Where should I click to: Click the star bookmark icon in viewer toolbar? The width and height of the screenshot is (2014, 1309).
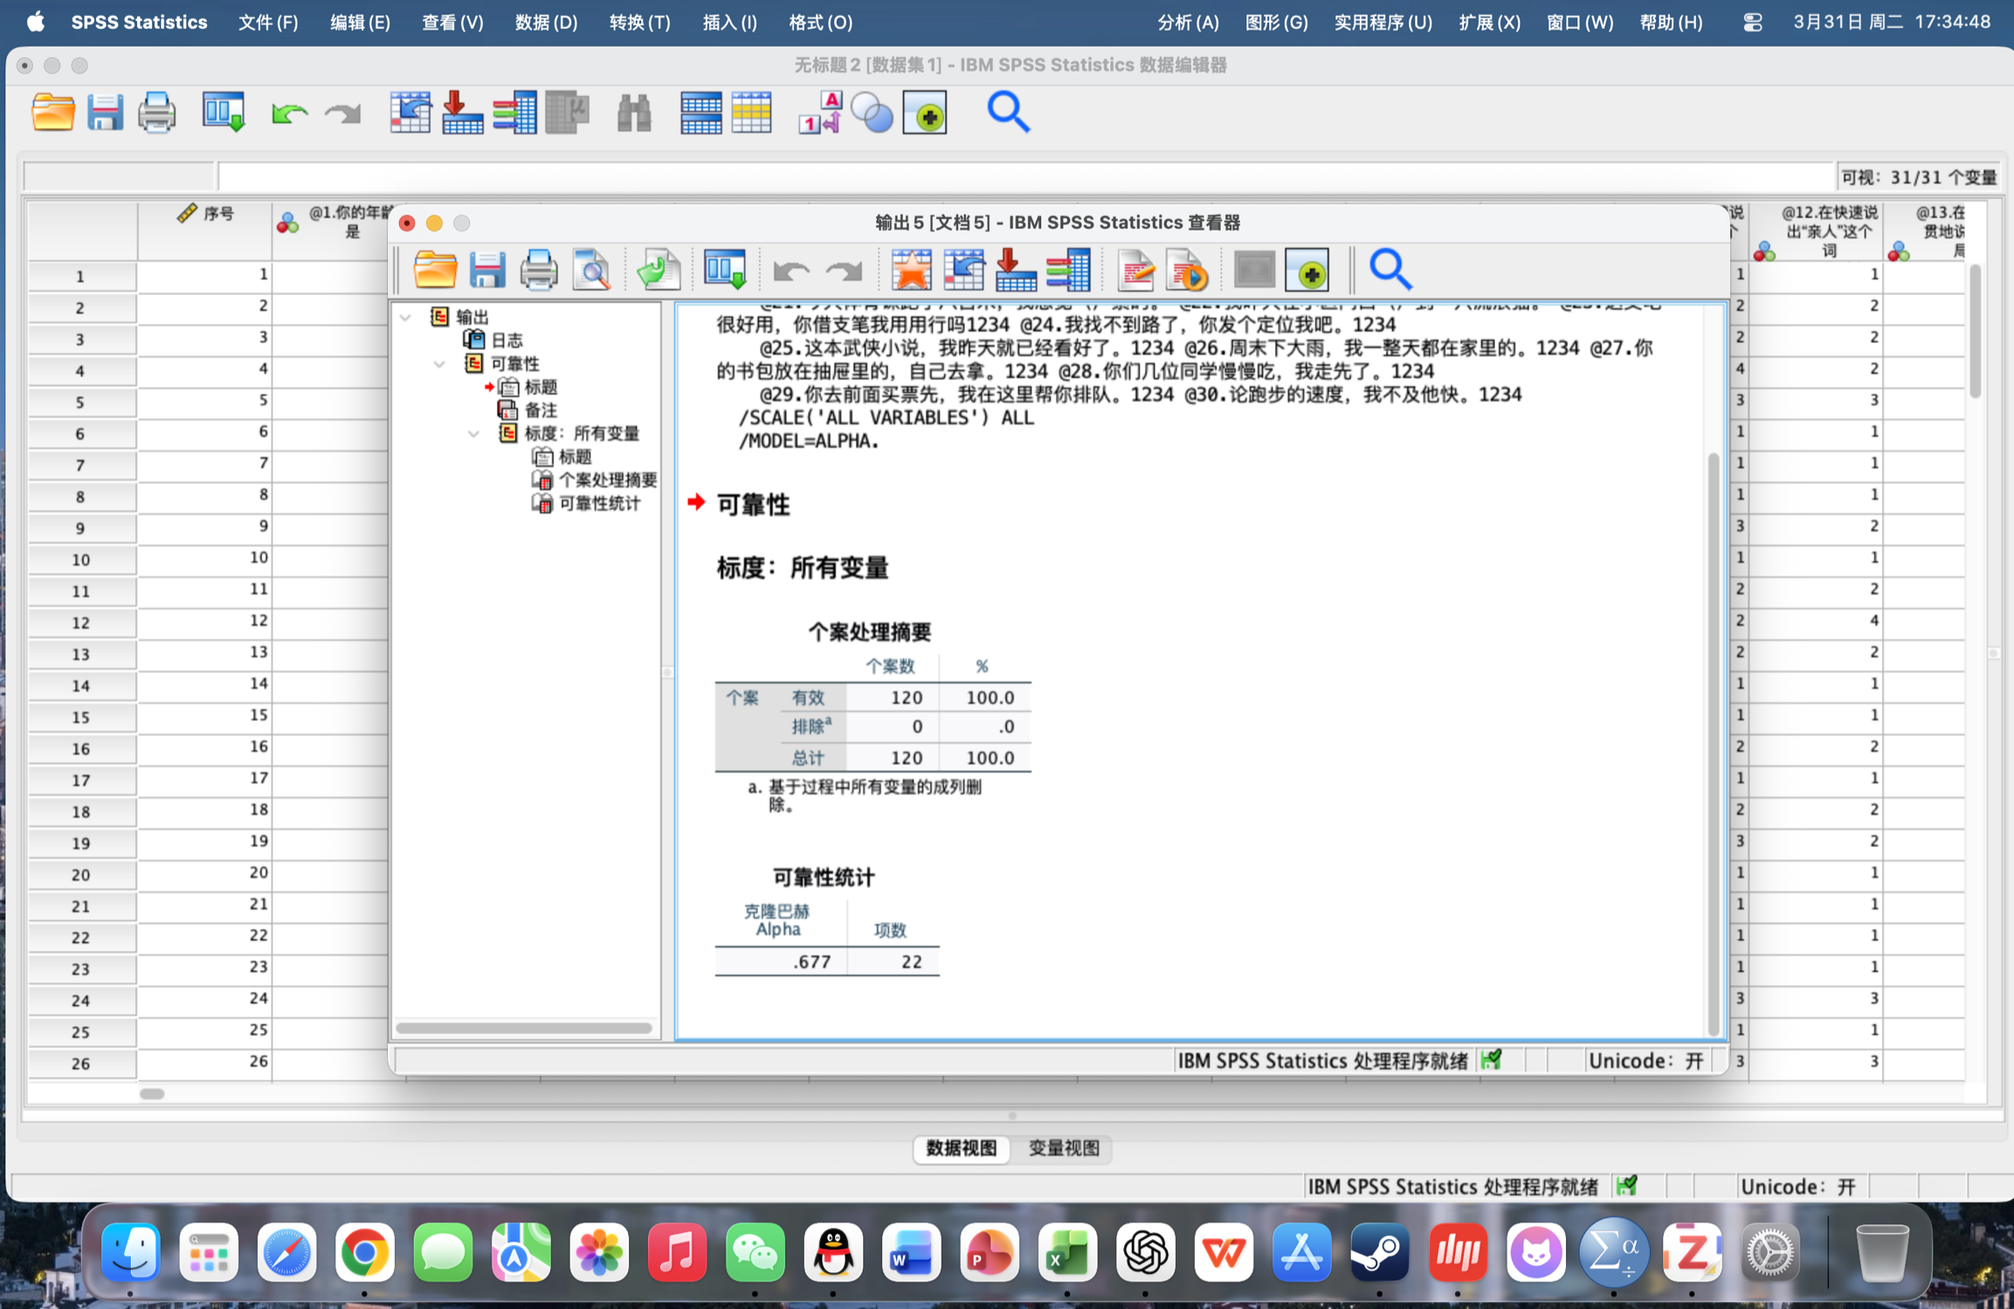911,270
